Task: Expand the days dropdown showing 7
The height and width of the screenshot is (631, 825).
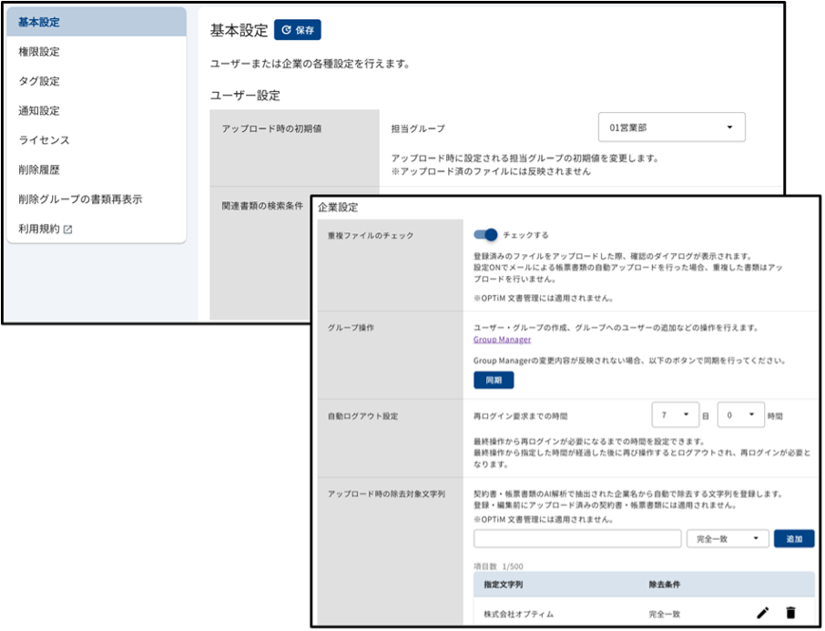Action: coord(675,415)
